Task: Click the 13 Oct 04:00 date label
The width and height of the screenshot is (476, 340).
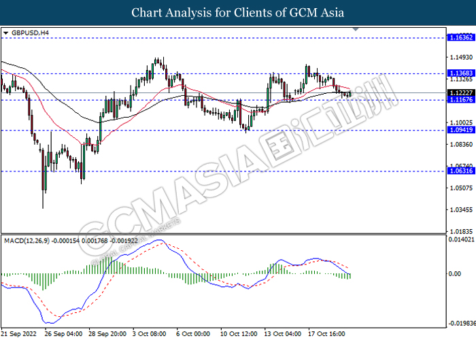Action: point(284,334)
